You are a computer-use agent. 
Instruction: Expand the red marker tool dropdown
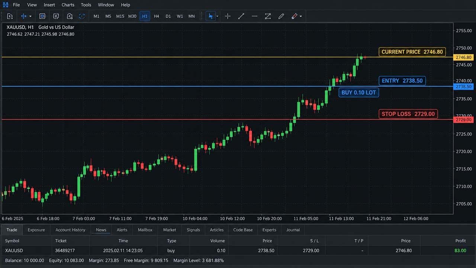coord(300,16)
